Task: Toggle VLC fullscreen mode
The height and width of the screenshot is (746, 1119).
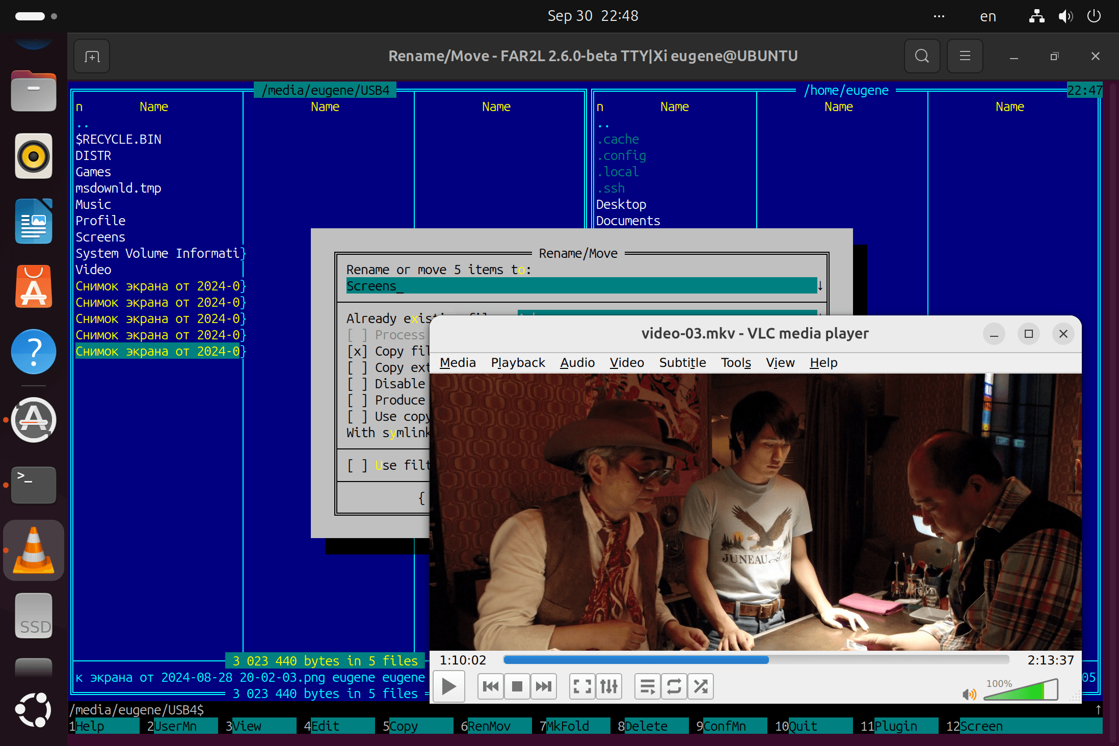Action: 582,686
